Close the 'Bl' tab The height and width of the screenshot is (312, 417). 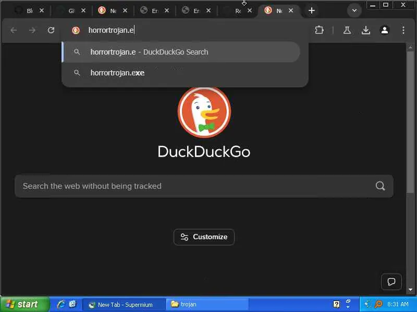pyautogui.click(x=42, y=10)
